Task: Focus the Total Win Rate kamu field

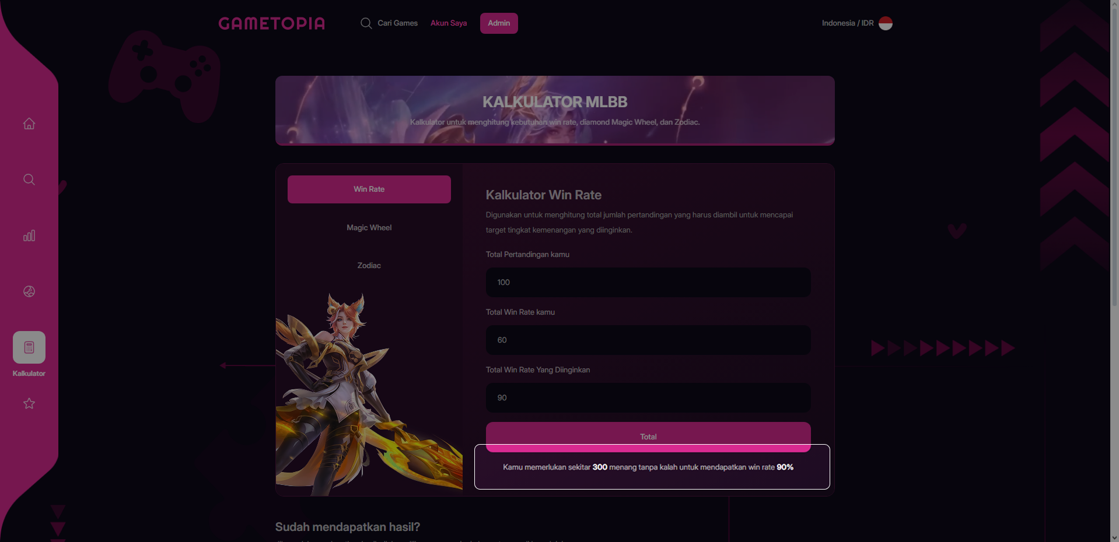Action: point(648,340)
